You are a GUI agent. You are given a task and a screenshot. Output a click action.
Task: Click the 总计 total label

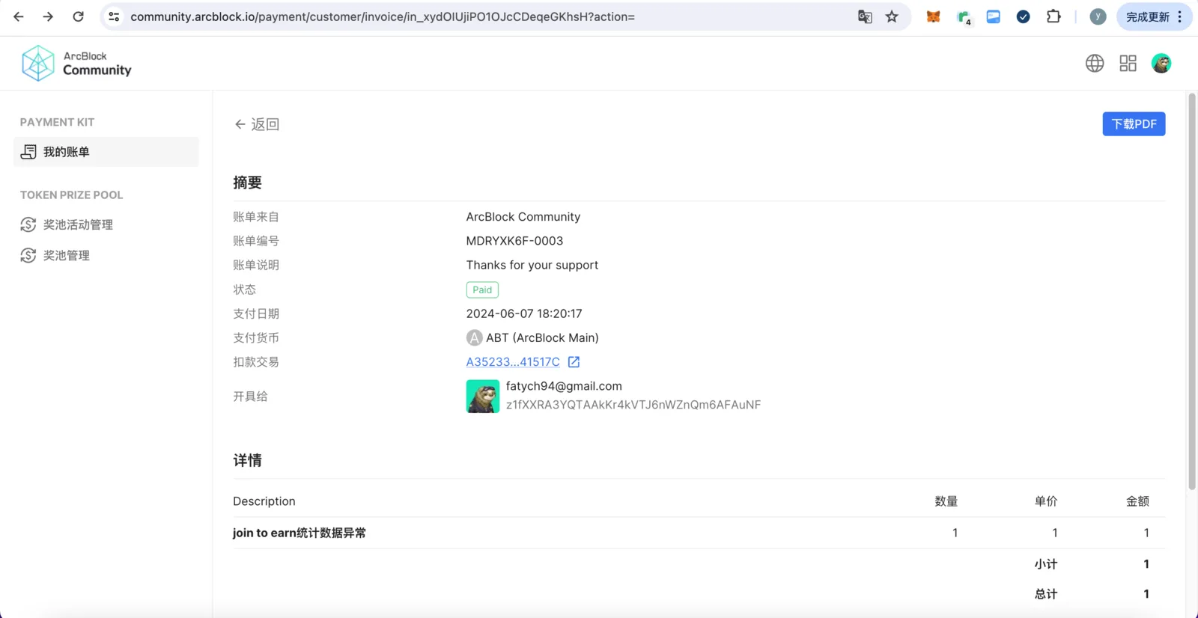coord(1046,594)
